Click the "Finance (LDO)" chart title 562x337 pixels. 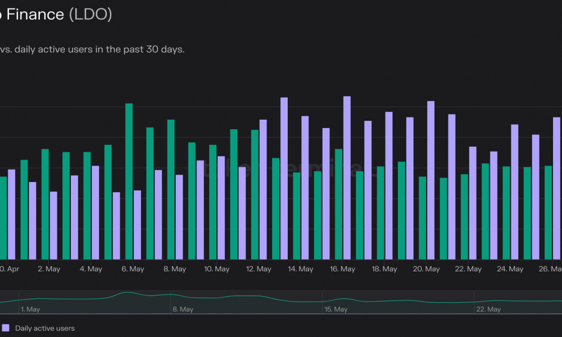[x=59, y=15]
